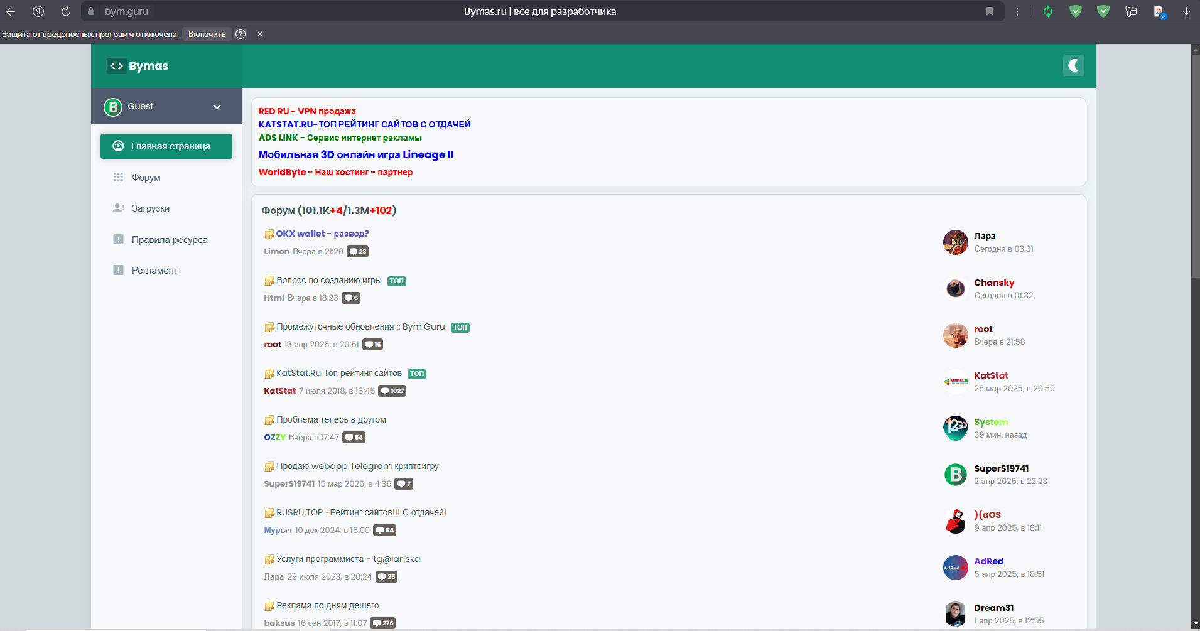Open Главная страница in sidebar
1200x631 pixels.
pos(166,146)
